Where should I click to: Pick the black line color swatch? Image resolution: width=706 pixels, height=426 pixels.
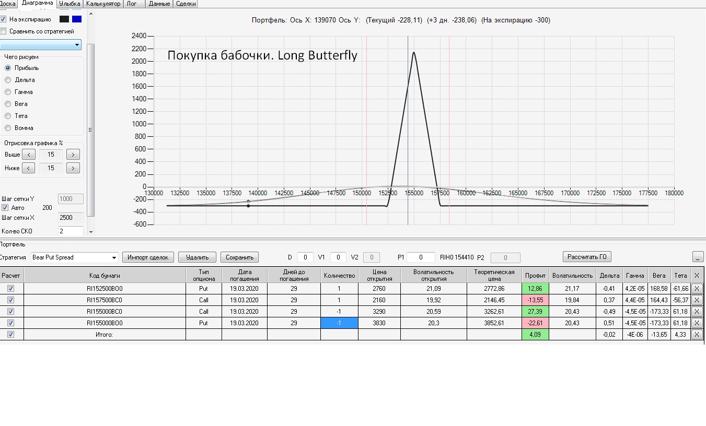coord(64,19)
